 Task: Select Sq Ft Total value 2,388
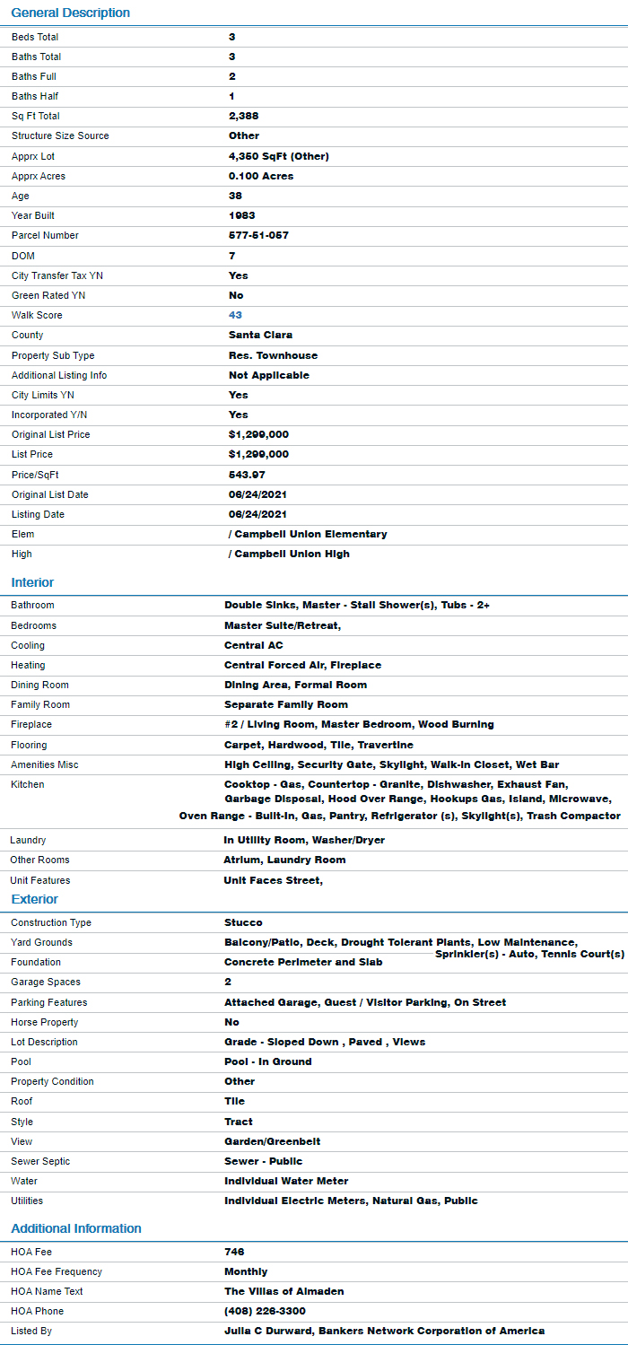coord(244,116)
